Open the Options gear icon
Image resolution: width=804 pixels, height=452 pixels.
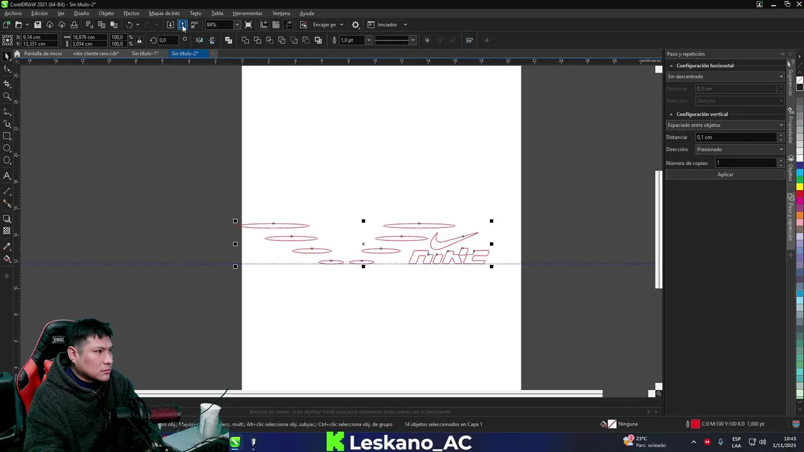[x=356, y=24]
